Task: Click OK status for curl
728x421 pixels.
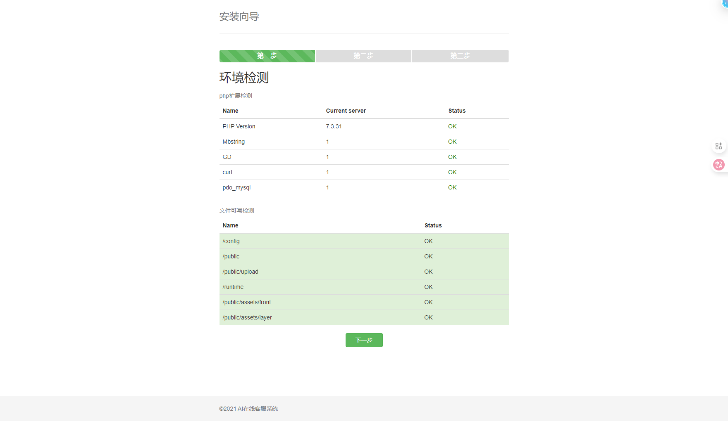Action: point(452,172)
